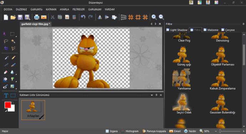
Task: Pin the Filtre panel
Action: pyautogui.click(x=244, y=24)
